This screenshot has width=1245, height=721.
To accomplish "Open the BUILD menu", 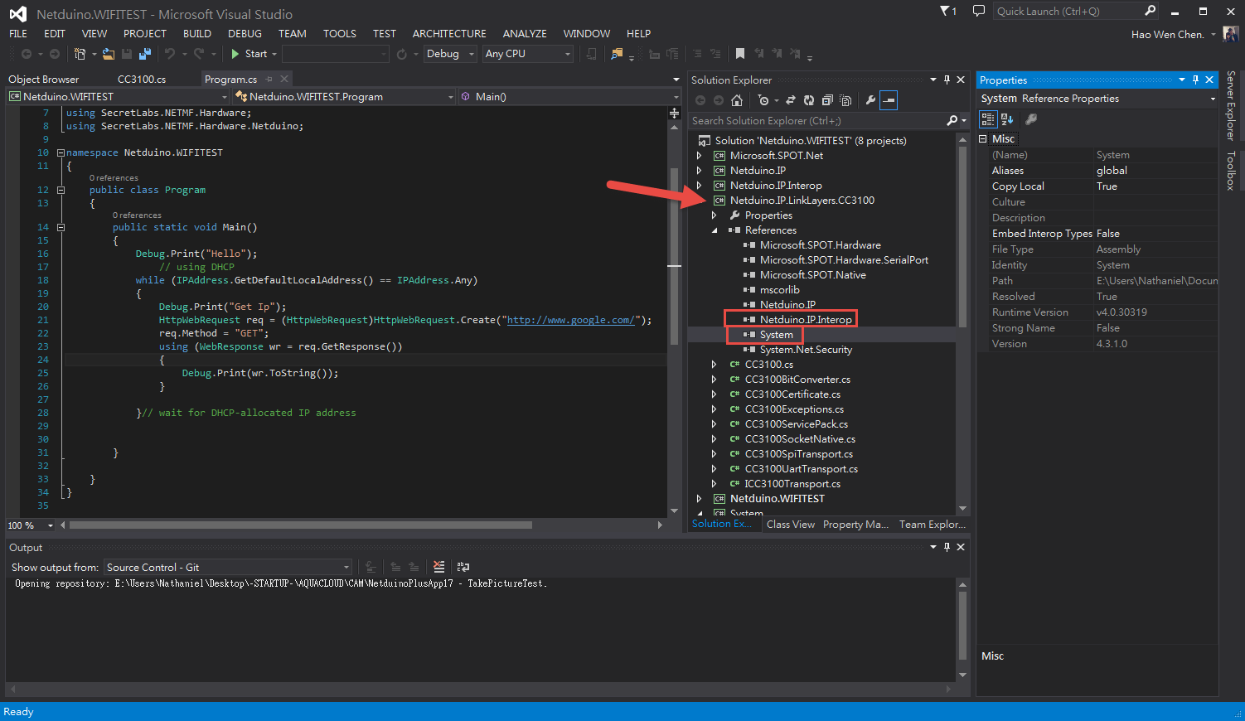I will [x=197, y=34].
